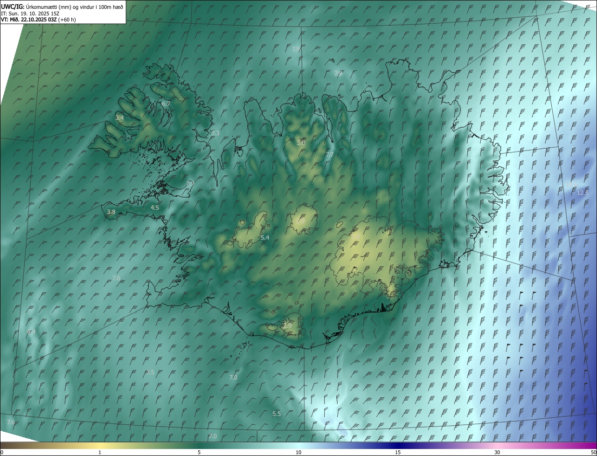Click the 5 tick on the colour scale

tap(199, 452)
